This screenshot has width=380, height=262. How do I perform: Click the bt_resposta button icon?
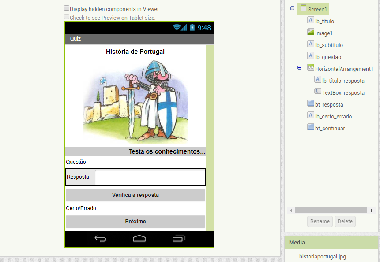click(x=310, y=103)
